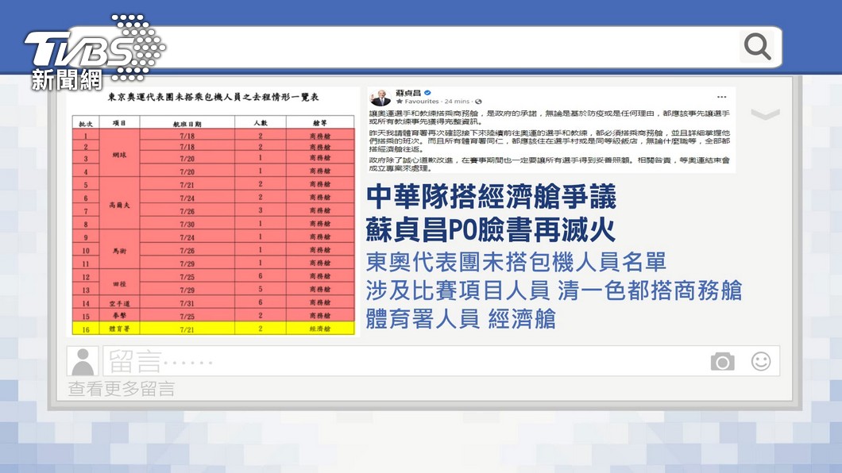Click the 批次 column header
This screenshot has width=842, height=473.
click(86, 123)
